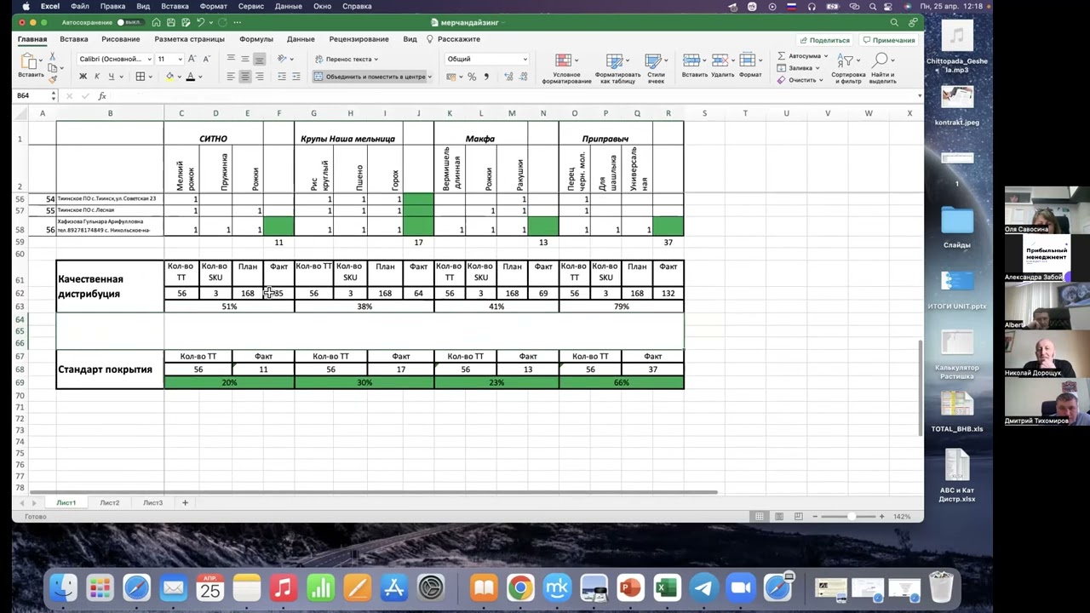Click the Cut scissors icon
This screenshot has width=1090, height=613.
tap(52, 57)
